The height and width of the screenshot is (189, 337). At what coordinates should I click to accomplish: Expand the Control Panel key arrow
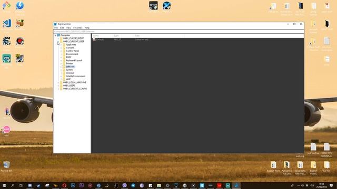61,51
